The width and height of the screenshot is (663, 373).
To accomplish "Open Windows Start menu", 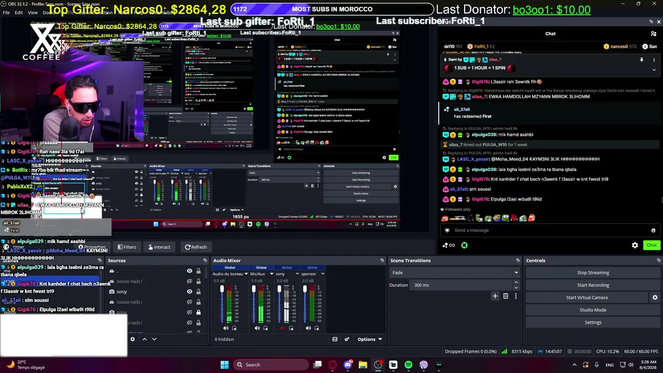I will point(224,365).
